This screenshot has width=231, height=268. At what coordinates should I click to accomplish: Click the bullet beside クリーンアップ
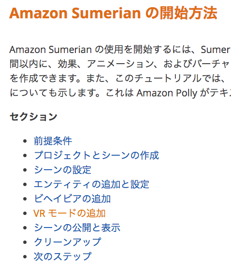click(x=25, y=242)
